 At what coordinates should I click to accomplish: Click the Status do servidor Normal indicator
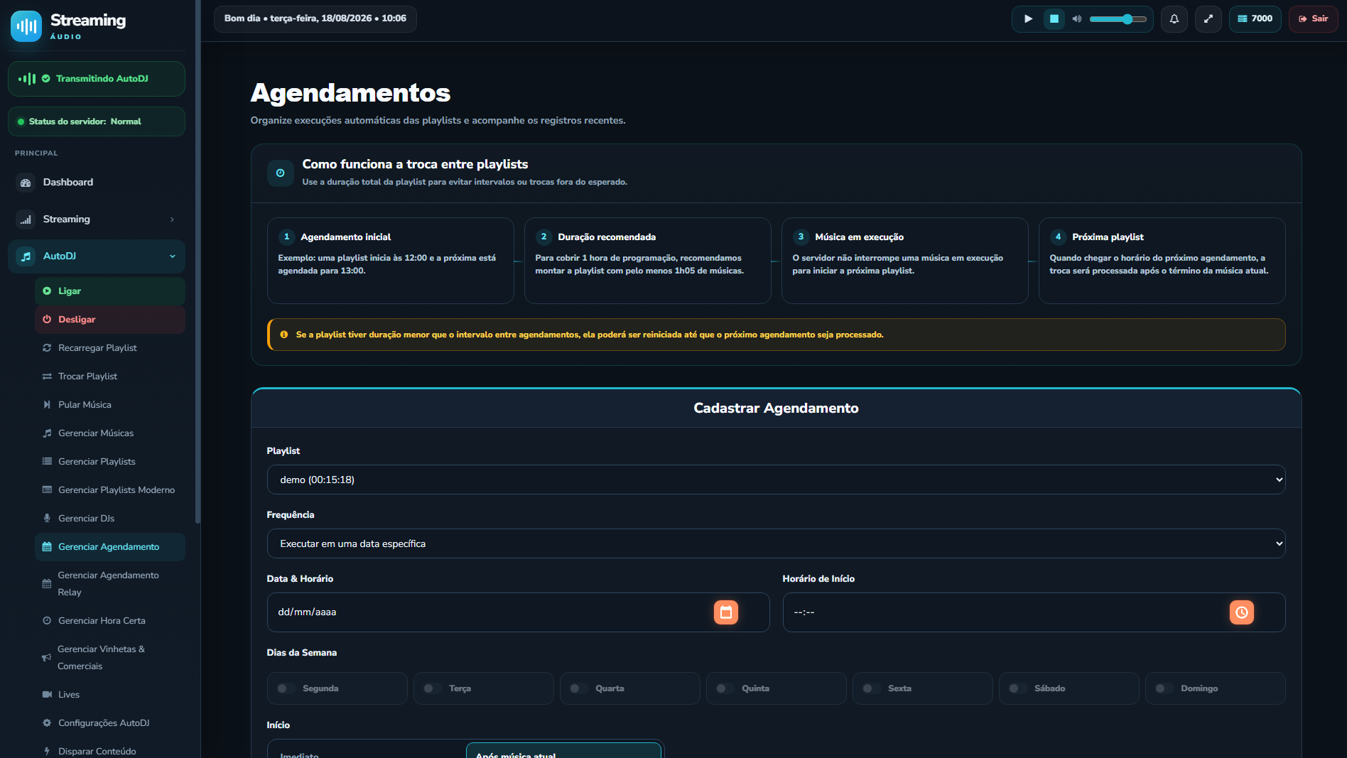click(97, 121)
